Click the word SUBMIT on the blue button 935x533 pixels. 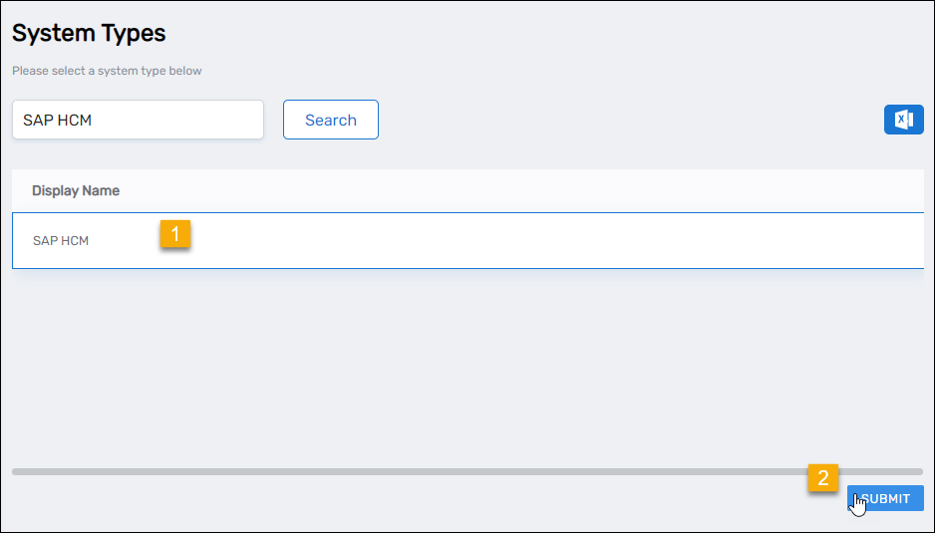[x=886, y=499]
